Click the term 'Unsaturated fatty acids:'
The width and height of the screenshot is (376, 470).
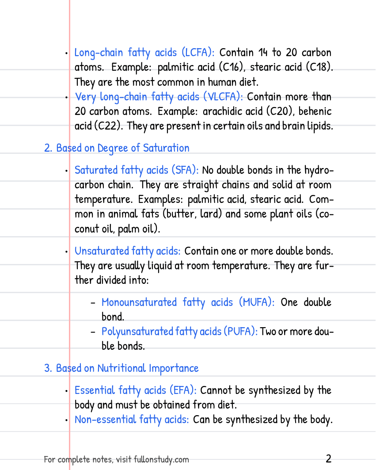[x=128, y=251]
